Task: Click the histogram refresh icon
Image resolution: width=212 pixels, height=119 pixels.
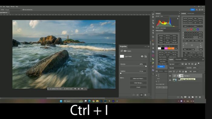Action: [x=179, y=16]
